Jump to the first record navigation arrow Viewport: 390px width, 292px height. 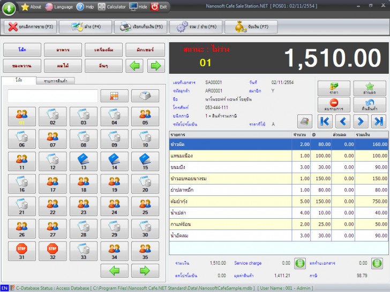point(325,121)
